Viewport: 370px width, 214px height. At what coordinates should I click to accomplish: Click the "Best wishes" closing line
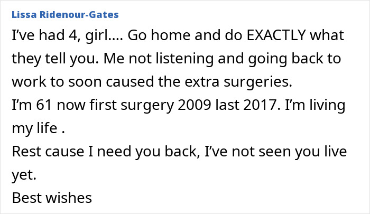(x=52, y=198)
